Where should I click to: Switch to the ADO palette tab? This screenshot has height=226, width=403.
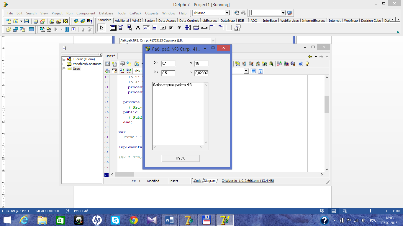click(x=254, y=21)
